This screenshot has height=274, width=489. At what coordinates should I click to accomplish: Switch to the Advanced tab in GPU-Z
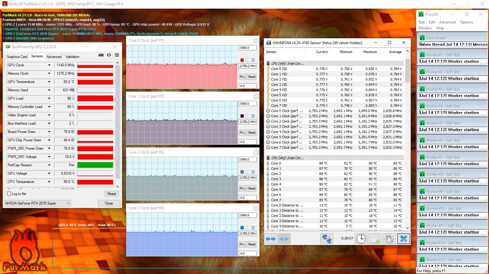coord(54,57)
